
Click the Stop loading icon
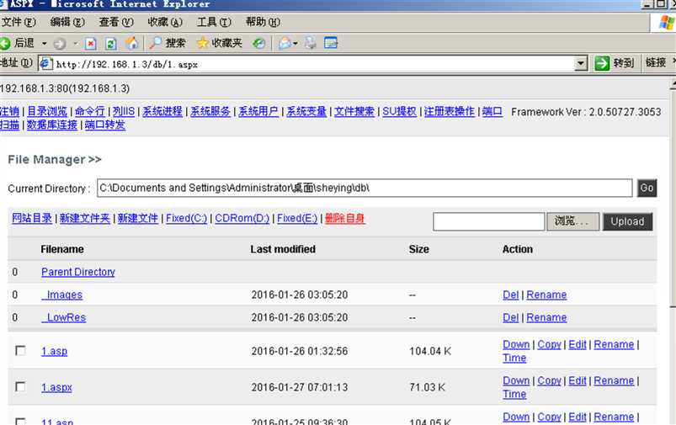point(91,43)
